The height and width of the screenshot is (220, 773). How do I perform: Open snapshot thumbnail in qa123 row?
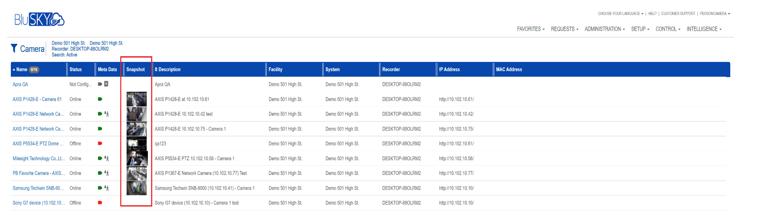click(137, 144)
